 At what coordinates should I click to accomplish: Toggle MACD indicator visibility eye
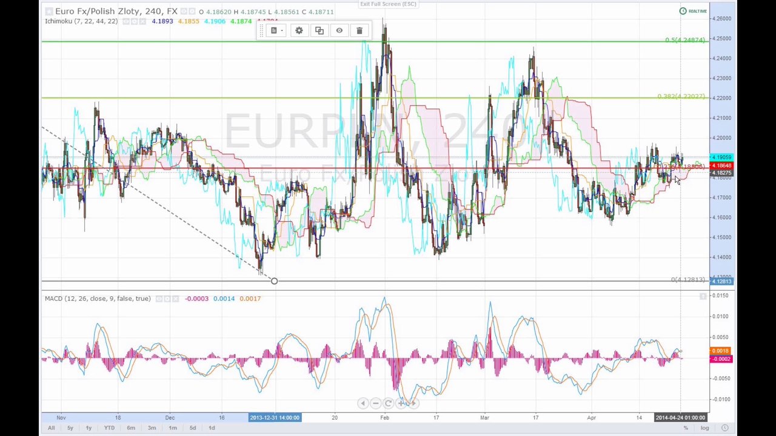[158, 299]
